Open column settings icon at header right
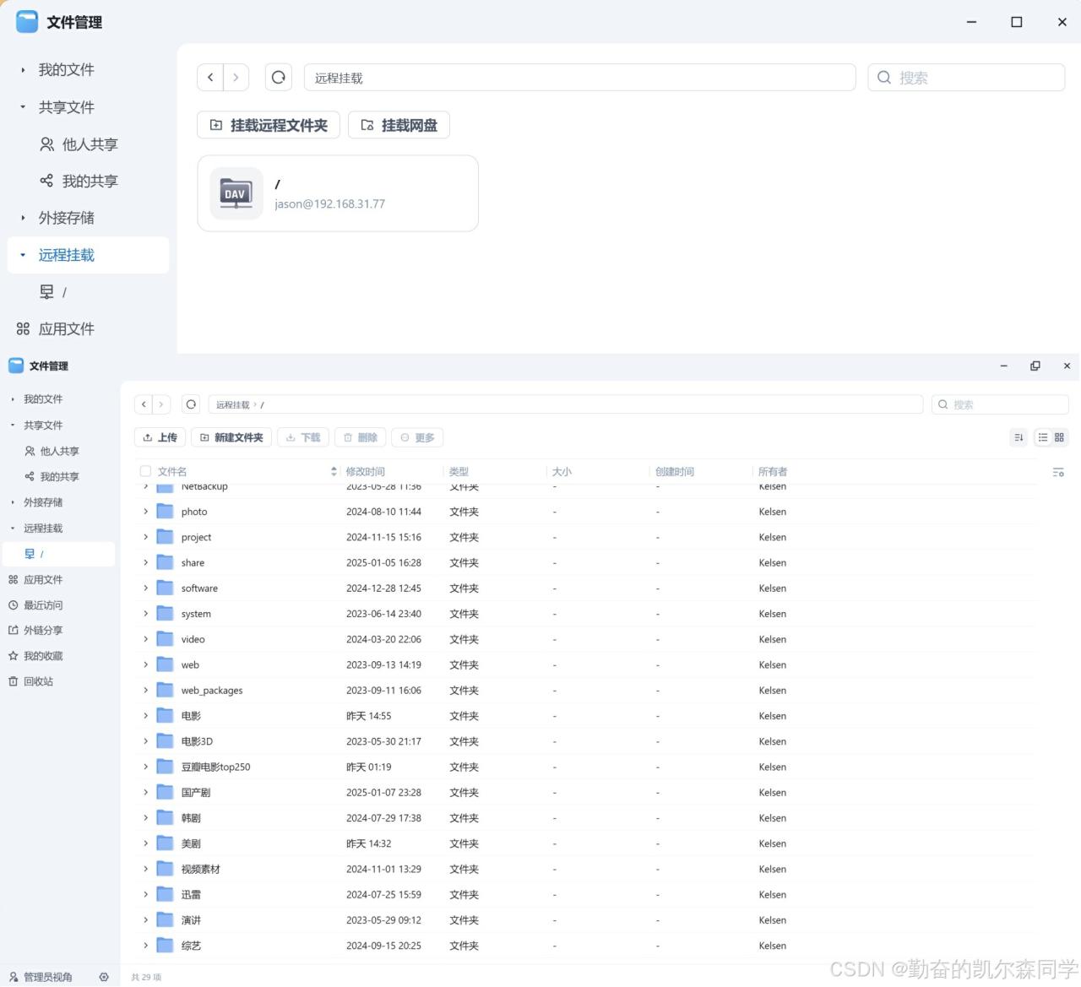The image size is (1081, 987). (1058, 473)
